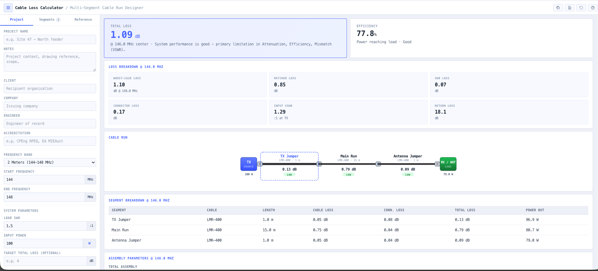Click the TX Jumper row in segment table
The width and height of the screenshot is (598, 271).
tap(348, 220)
